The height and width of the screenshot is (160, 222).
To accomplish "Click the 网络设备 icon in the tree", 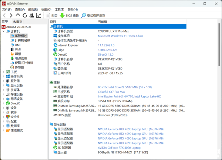I will tap(8, 99).
